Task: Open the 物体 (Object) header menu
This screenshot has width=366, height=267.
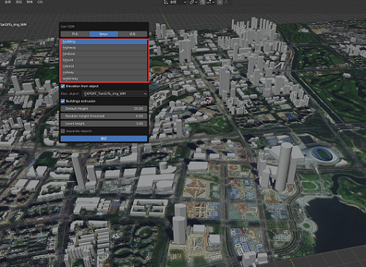Action: pos(29,2)
